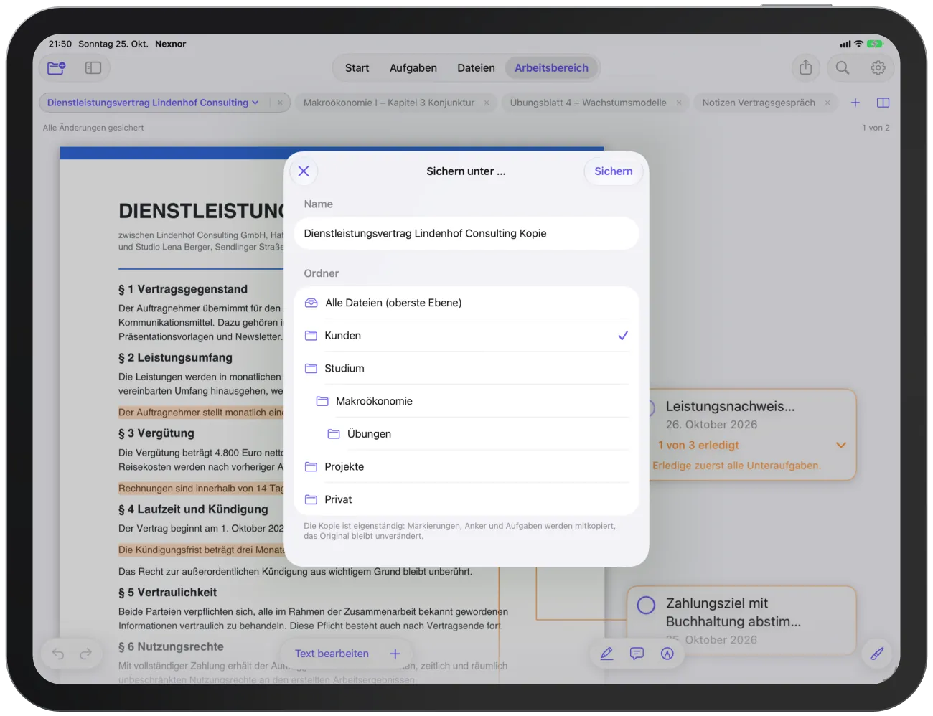The height and width of the screenshot is (716, 933).
Task: Add a comment with speech bubble icon
Action: pyautogui.click(x=637, y=654)
